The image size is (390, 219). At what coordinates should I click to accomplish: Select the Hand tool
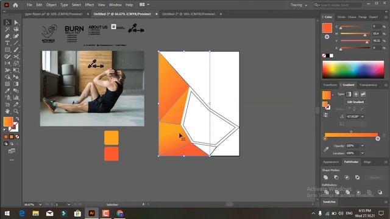[x=7, y=111]
